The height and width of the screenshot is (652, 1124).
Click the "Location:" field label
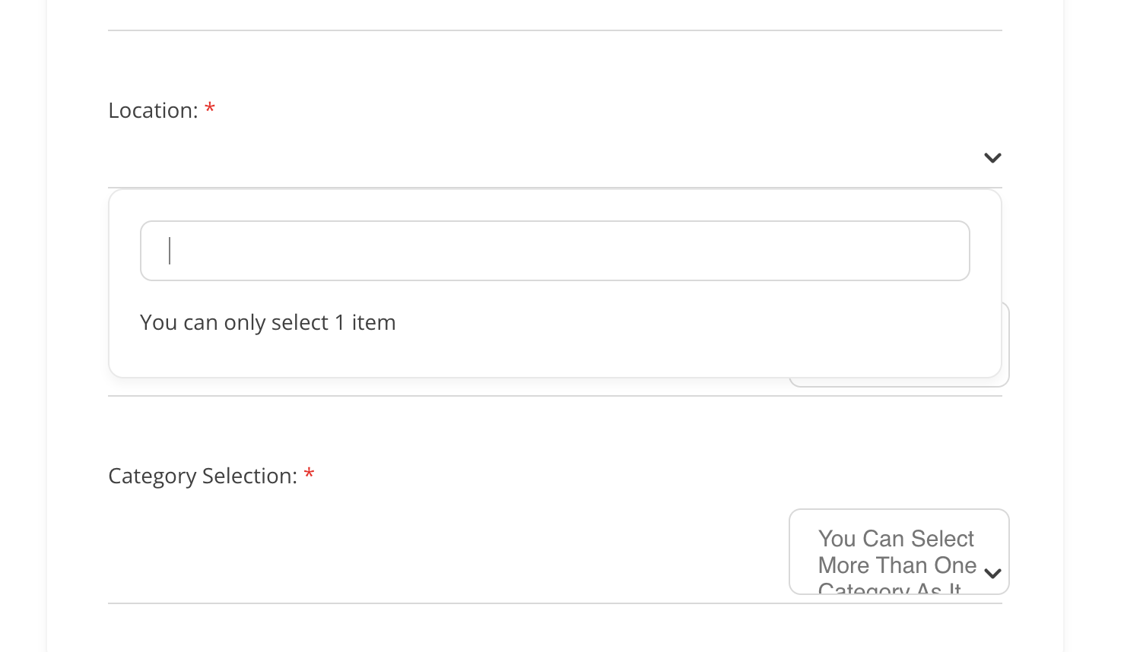click(x=153, y=111)
